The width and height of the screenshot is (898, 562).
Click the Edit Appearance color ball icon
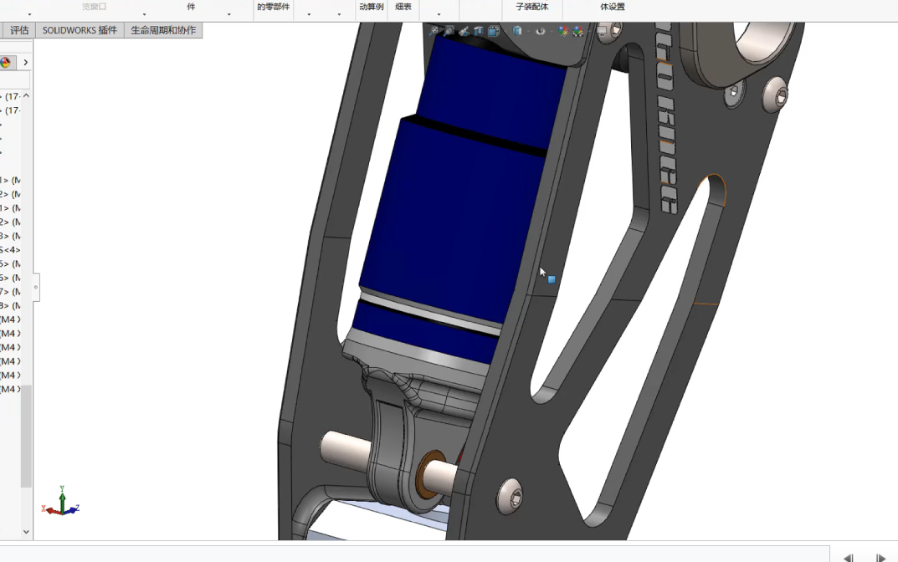point(563,32)
